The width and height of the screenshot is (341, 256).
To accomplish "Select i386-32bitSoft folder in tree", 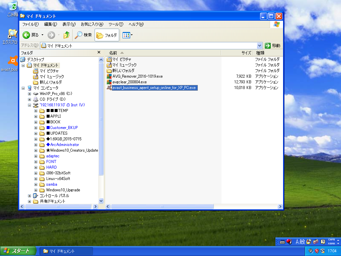I will pyautogui.click(x=55, y=173).
